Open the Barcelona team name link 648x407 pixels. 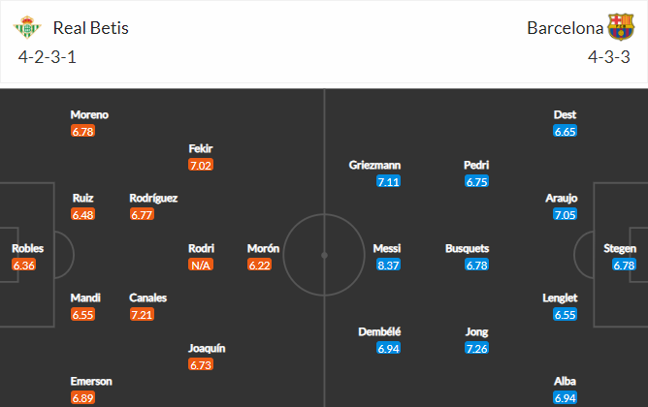point(565,28)
